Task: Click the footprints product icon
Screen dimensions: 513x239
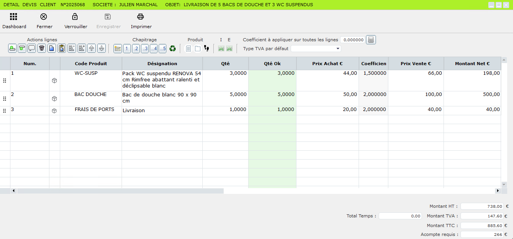Action: [207, 49]
